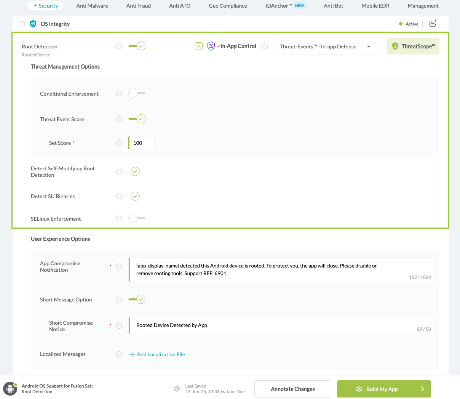Click Add Localization File link
Image resolution: width=460 pixels, height=399 pixels.
tap(157, 354)
